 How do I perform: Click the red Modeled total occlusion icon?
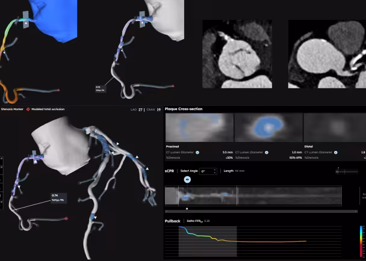click(x=28, y=109)
